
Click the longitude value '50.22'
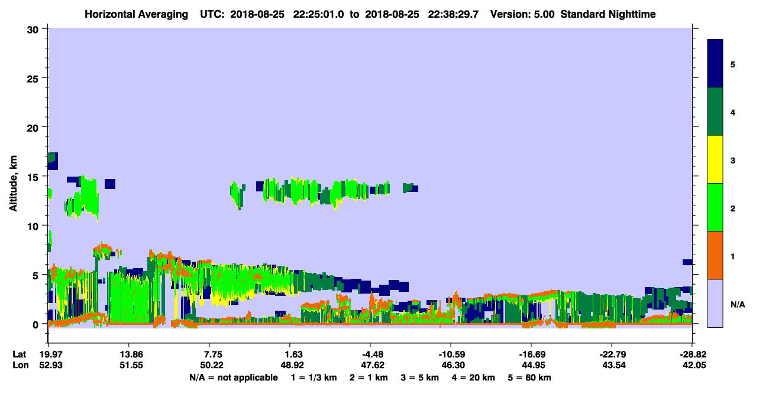(213, 366)
